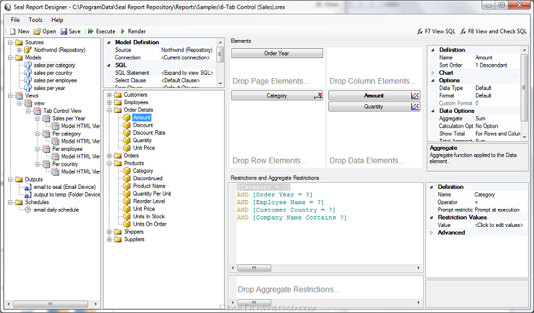534x313 pixels.
Task: Select the Order Year page element
Action: [x=277, y=53]
